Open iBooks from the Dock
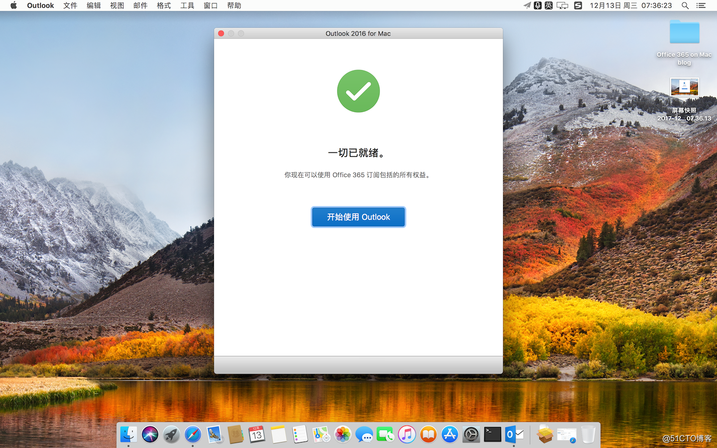 point(428,435)
